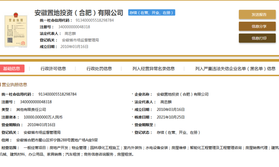Click the 营业执照信息 section heading
Screen dimensions: 279x167
coord(14,85)
